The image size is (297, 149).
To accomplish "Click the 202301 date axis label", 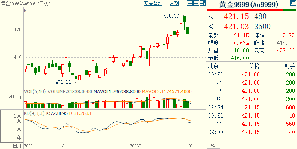I will (x=136, y=146).
